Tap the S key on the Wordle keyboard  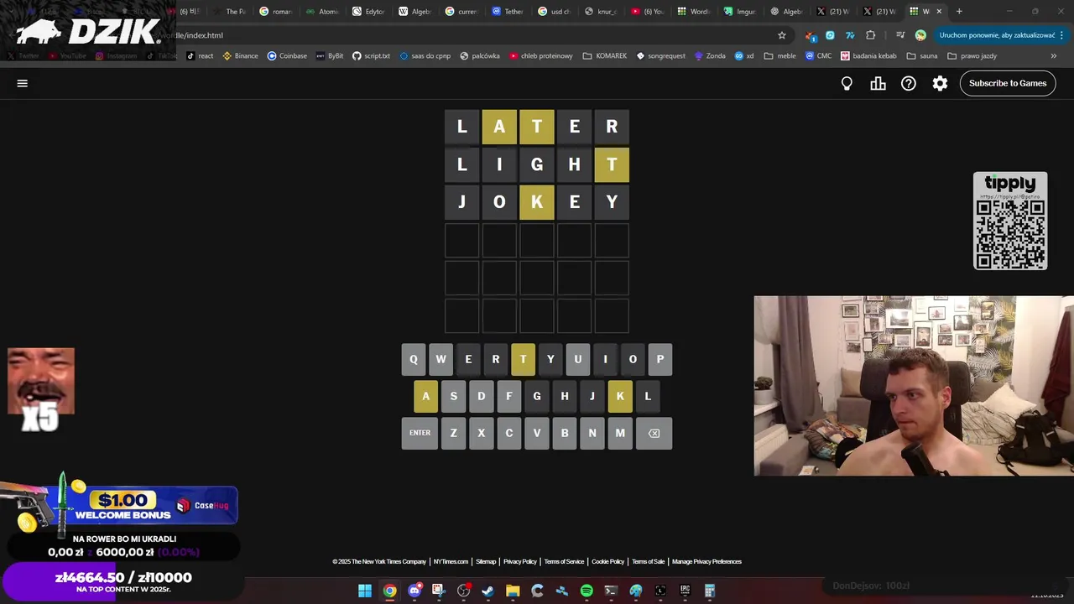tap(453, 396)
